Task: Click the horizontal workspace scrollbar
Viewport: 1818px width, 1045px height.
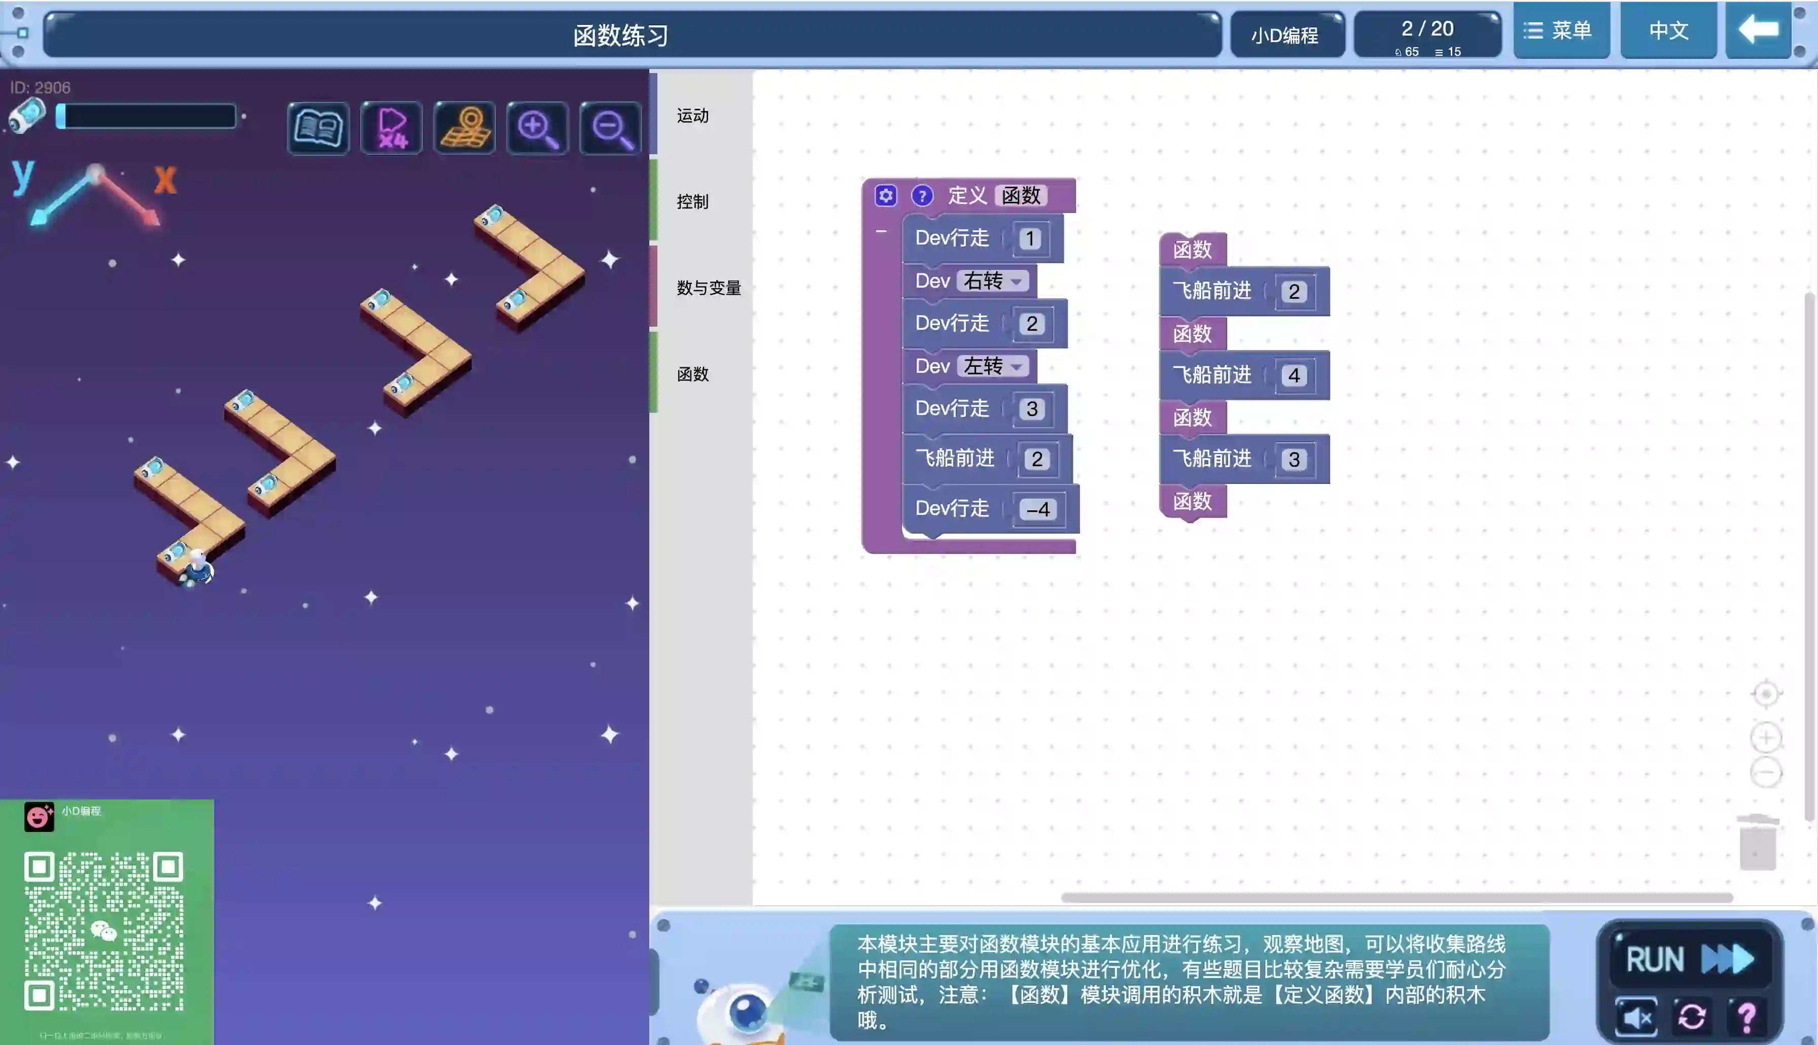Action: click(1396, 897)
